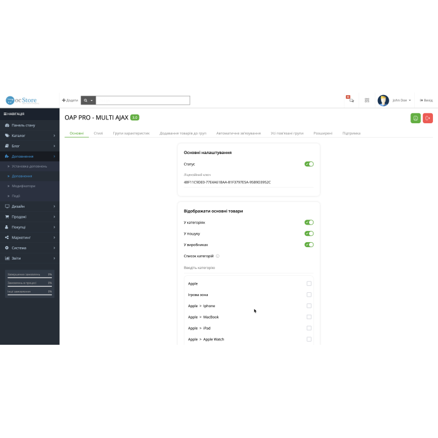438x438 pixels.
Task: Check the Apple > MacBook checkbox
Action: click(309, 317)
